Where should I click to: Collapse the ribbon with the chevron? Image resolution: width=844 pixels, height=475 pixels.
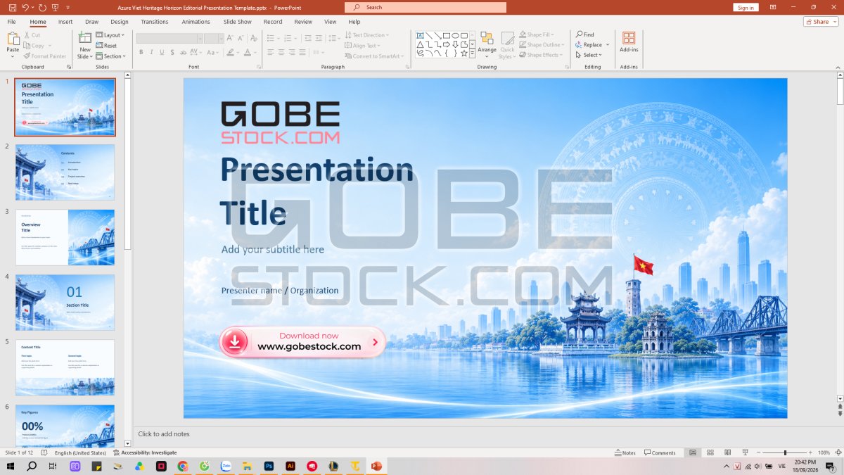click(838, 66)
